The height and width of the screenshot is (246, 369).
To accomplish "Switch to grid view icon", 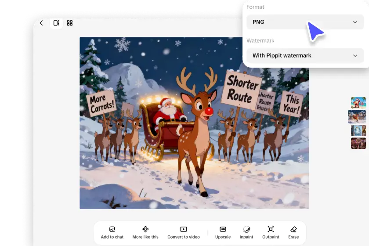I will click(70, 23).
